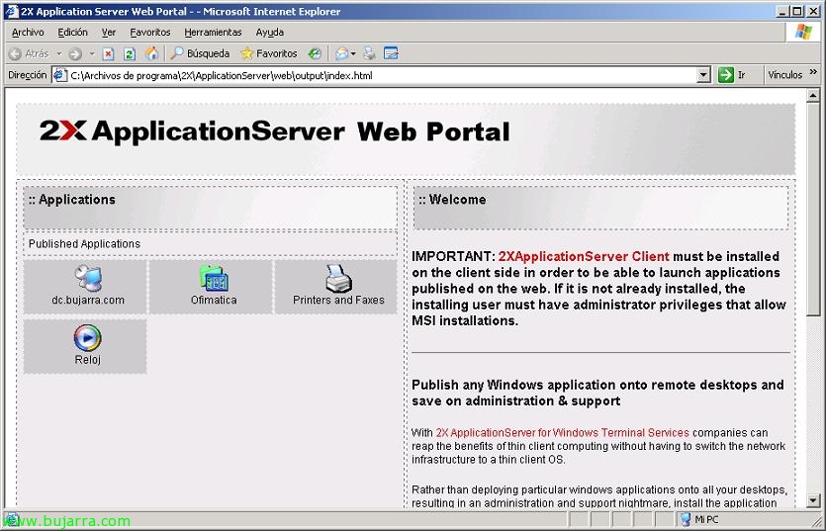The image size is (826, 531).
Task: Click the Publish any Windows application heading
Action: (x=597, y=393)
